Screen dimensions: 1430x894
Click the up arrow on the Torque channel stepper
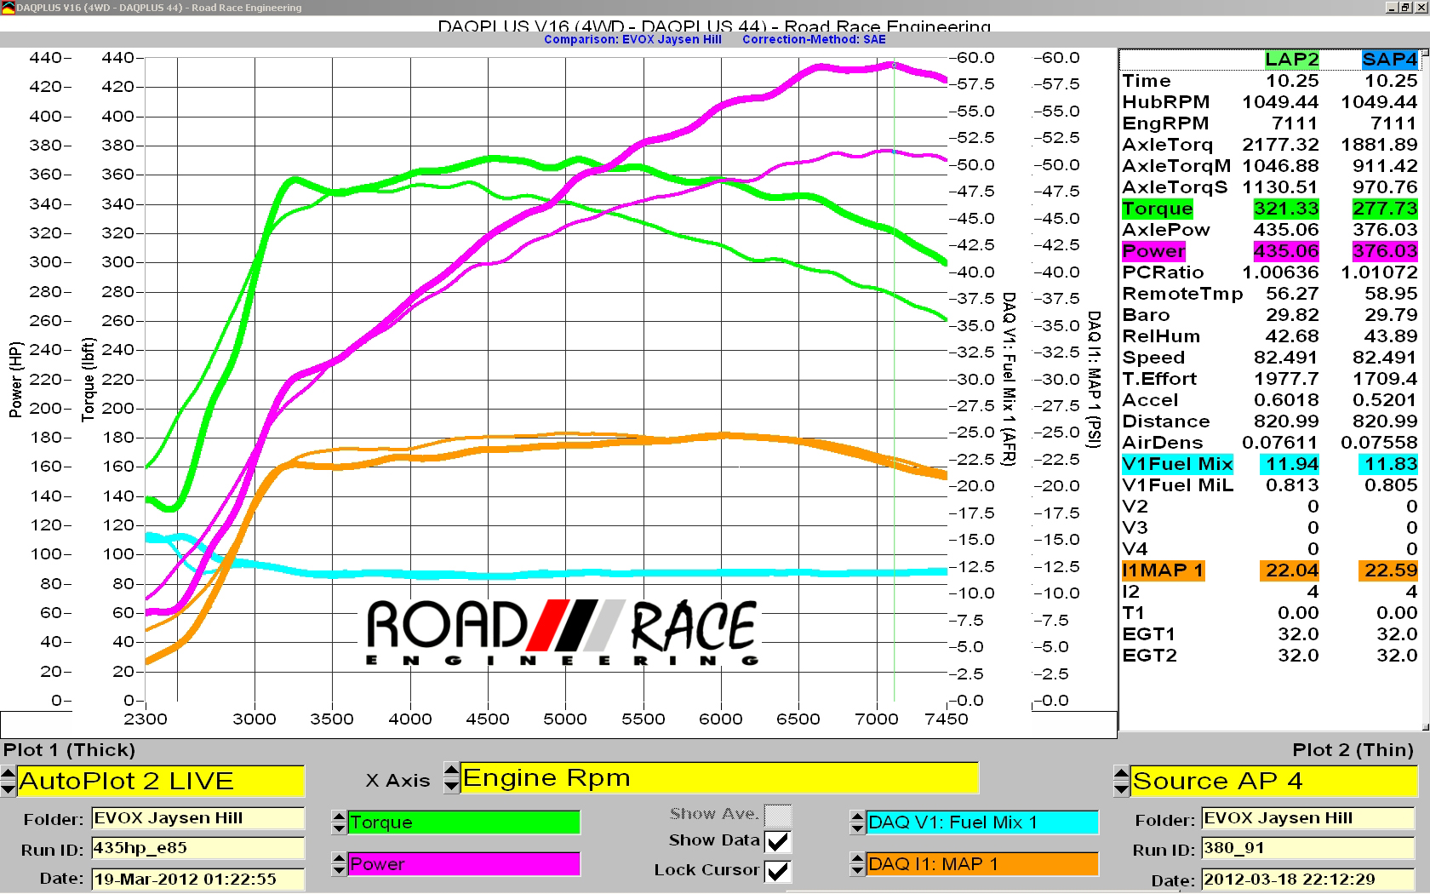point(339,818)
